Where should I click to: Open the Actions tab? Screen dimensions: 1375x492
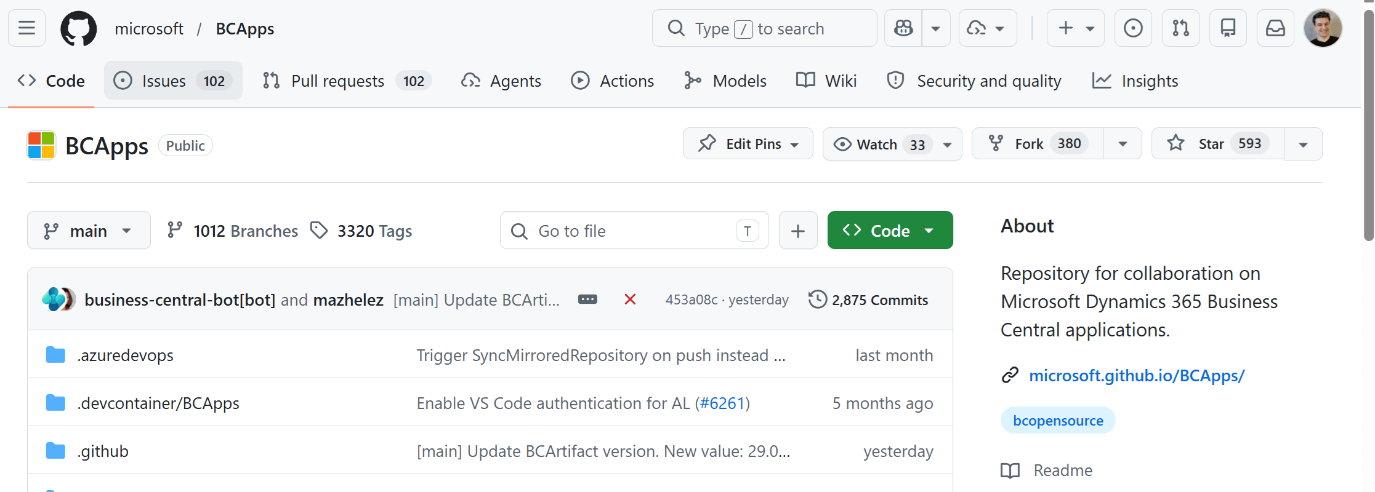pos(613,81)
